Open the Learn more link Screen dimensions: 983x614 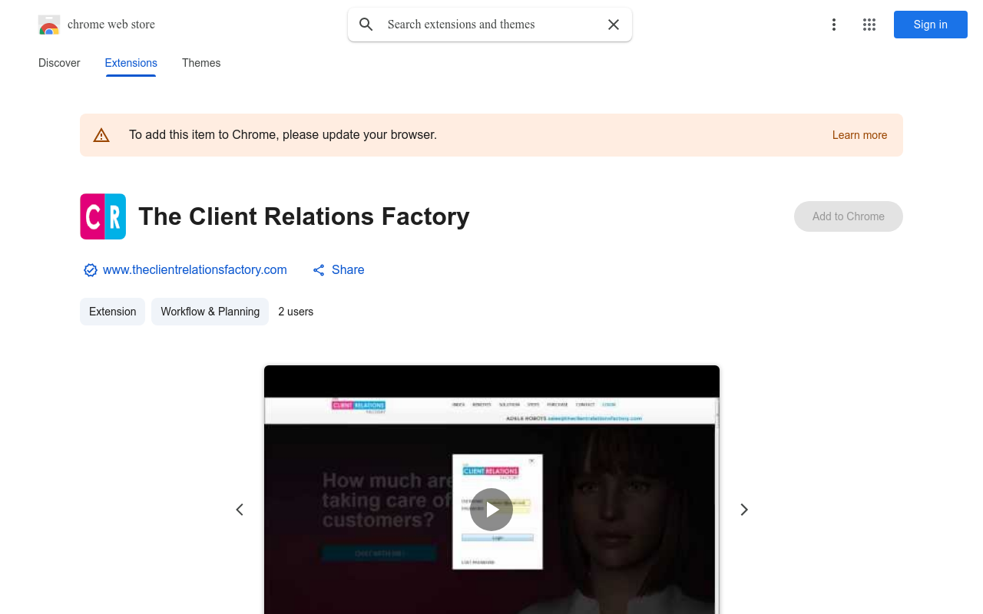click(859, 135)
